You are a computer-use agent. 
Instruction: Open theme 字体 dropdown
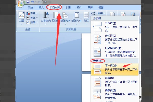pos(32,18)
